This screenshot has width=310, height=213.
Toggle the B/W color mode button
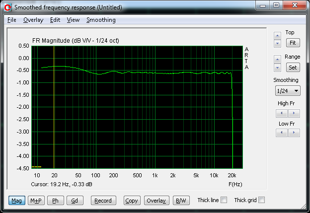point(181,201)
